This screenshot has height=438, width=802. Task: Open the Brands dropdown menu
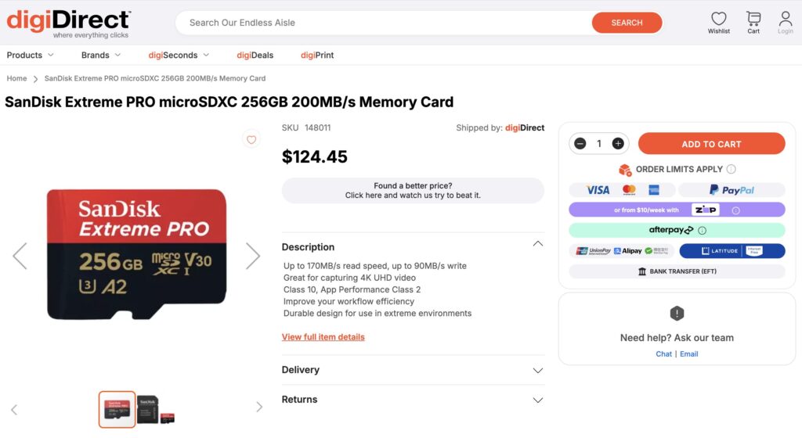(100, 56)
